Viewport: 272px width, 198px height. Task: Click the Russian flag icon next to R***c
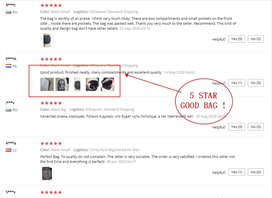point(9,12)
